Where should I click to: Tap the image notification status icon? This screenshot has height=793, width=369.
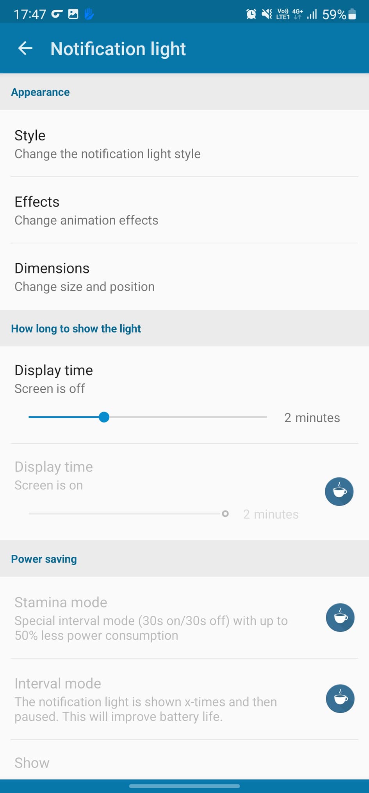coord(73,14)
